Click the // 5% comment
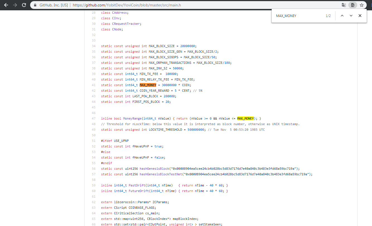Screen dimensions: 372x226 (198, 91)
